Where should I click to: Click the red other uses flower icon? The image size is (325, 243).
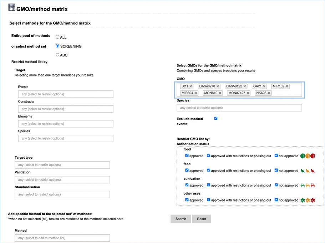313,200
